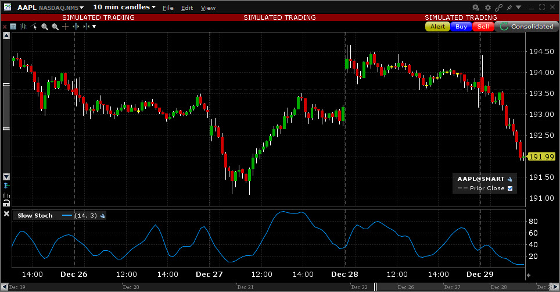
Task: Open the chat feedback icon
Action: pyautogui.click(x=476, y=7)
